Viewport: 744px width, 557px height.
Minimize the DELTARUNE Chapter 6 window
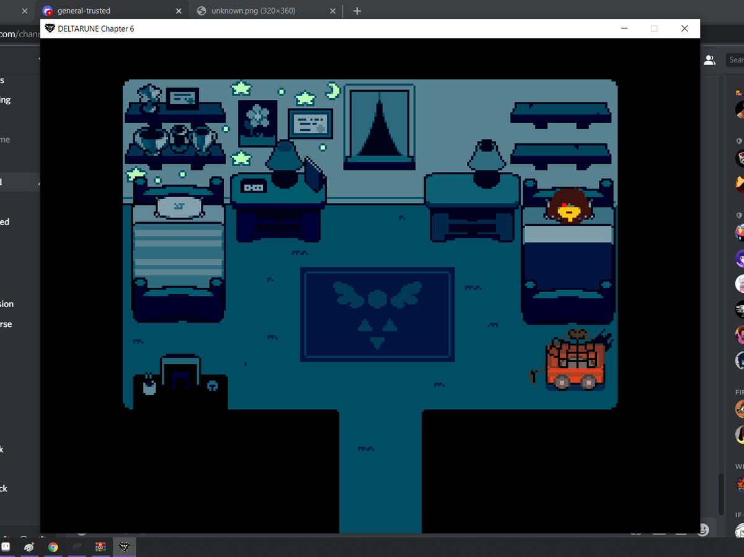624,29
